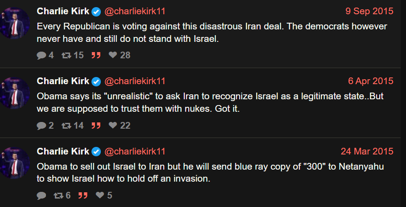This screenshot has height=207, width=406.
Task: Click reply icon on the 6 Apr 2015 tweet
Action: click(x=41, y=126)
